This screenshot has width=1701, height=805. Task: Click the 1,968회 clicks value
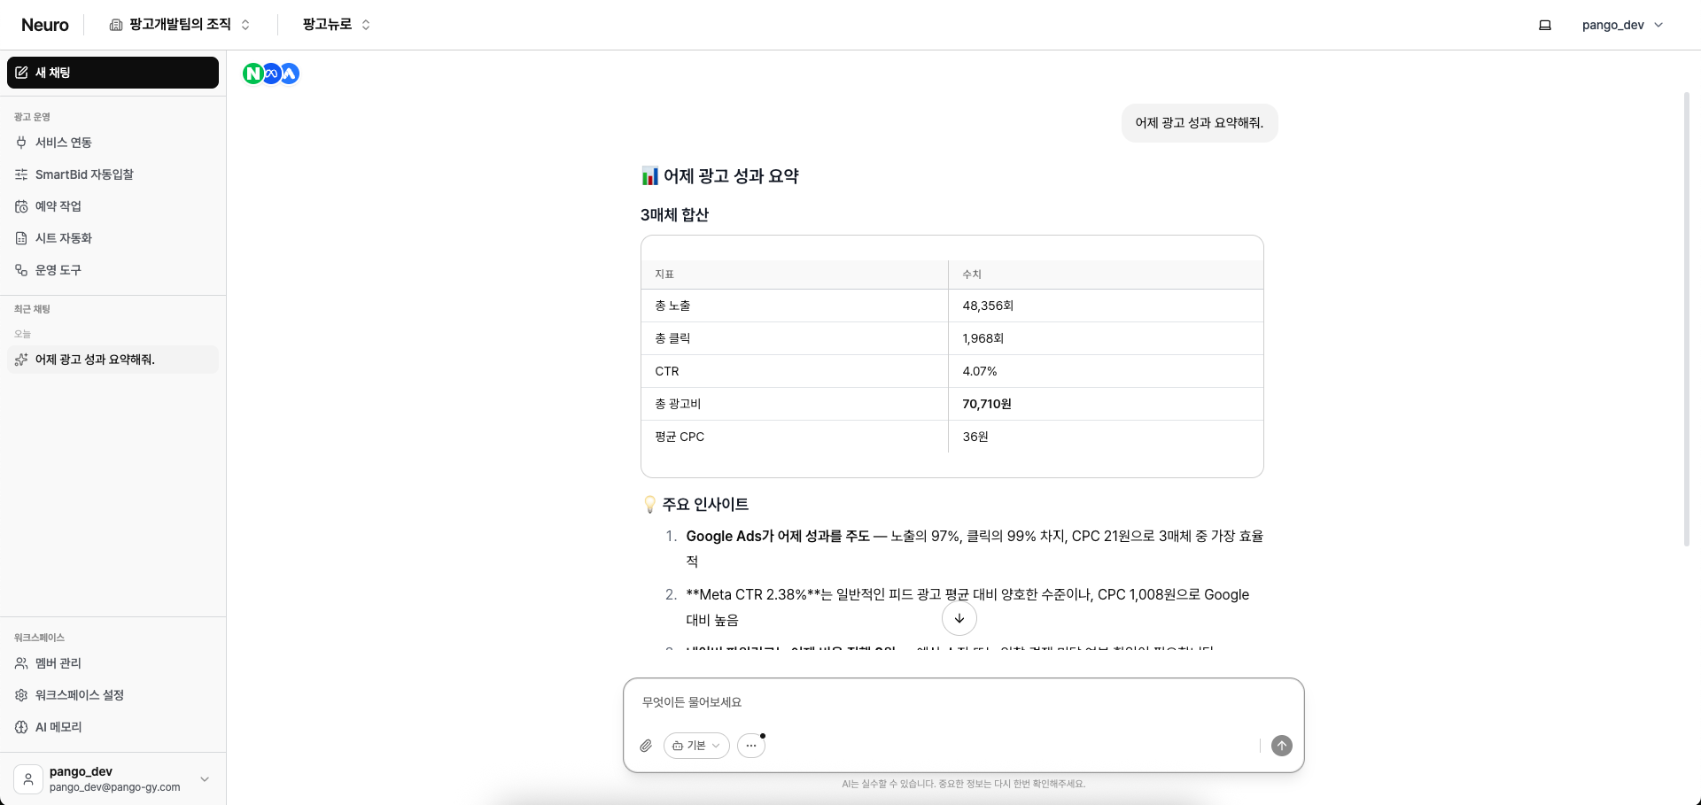pos(983,338)
